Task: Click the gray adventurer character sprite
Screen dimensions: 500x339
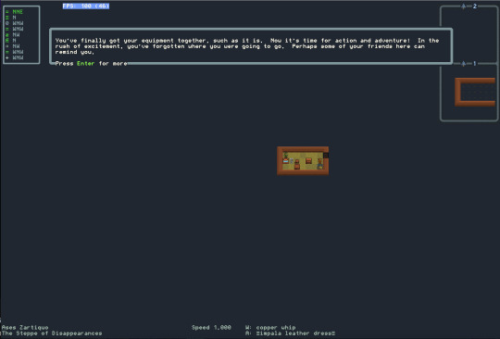Action: tap(292, 161)
